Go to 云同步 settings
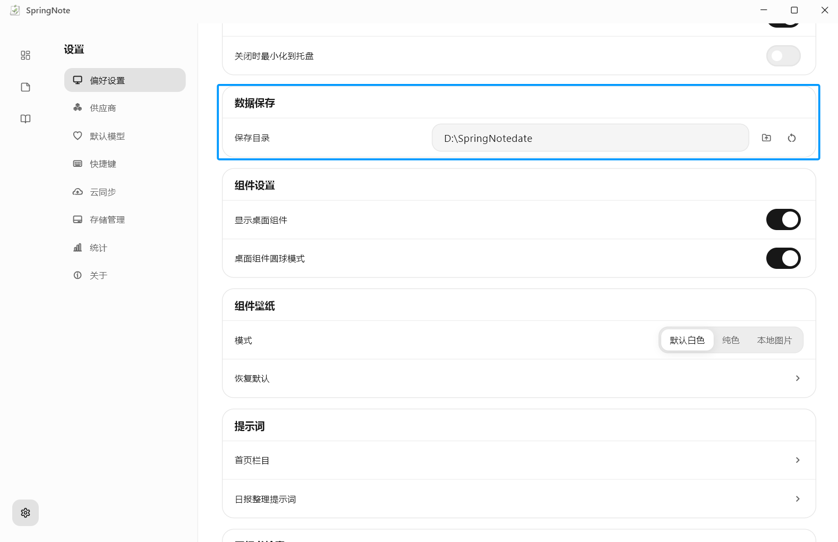The height and width of the screenshot is (542, 838). (x=125, y=192)
